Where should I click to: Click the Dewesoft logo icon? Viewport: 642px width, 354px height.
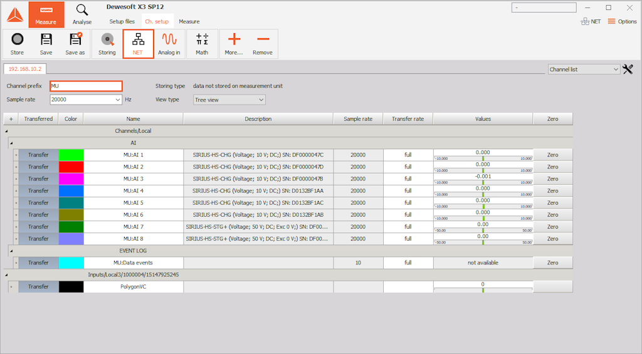(15, 15)
